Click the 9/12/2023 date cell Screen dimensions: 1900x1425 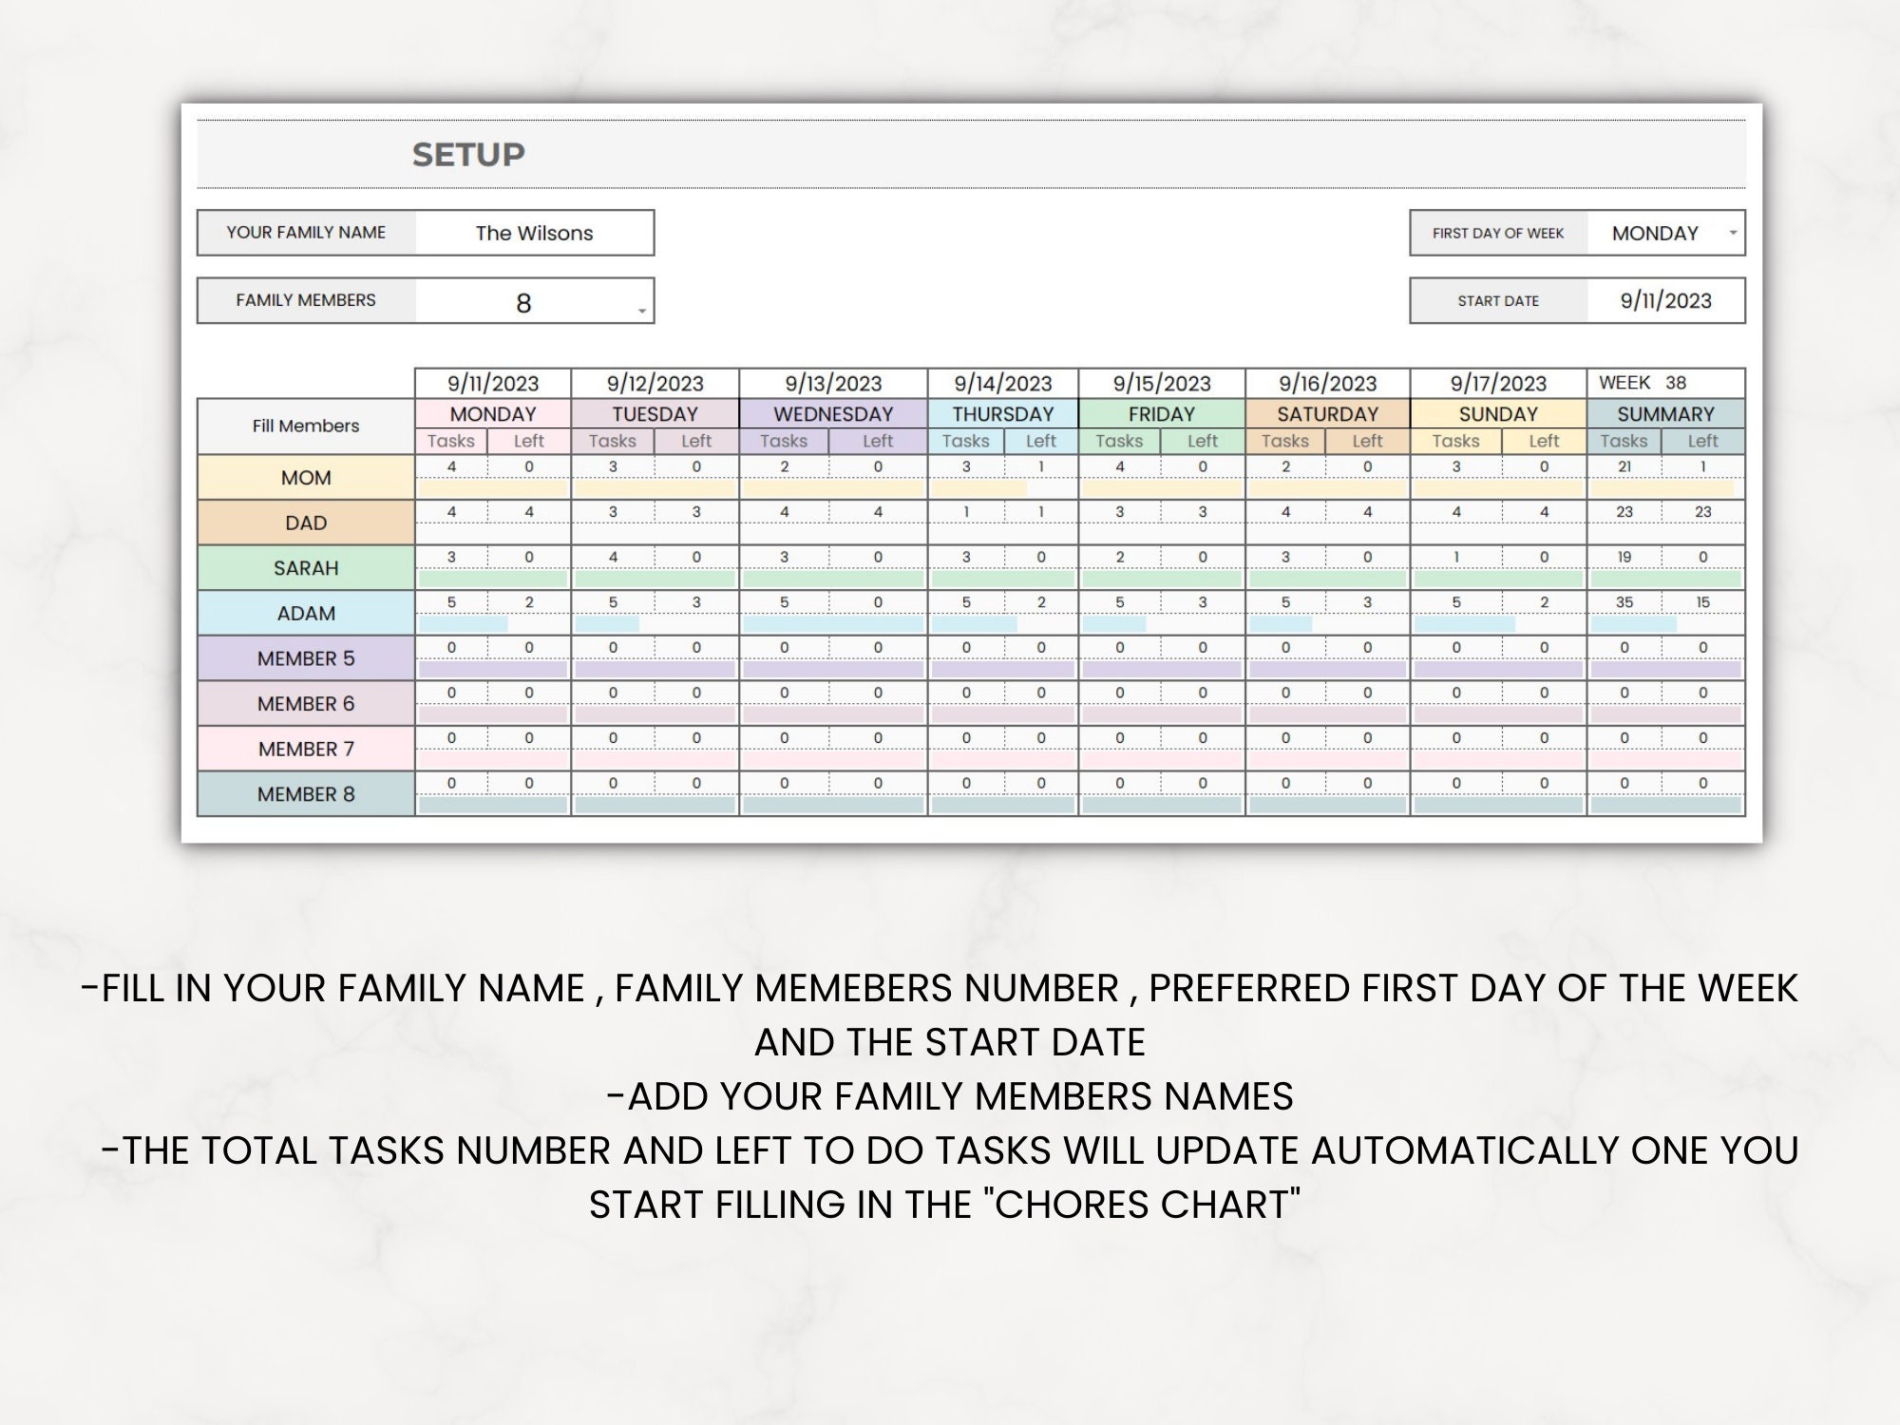(655, 384)
